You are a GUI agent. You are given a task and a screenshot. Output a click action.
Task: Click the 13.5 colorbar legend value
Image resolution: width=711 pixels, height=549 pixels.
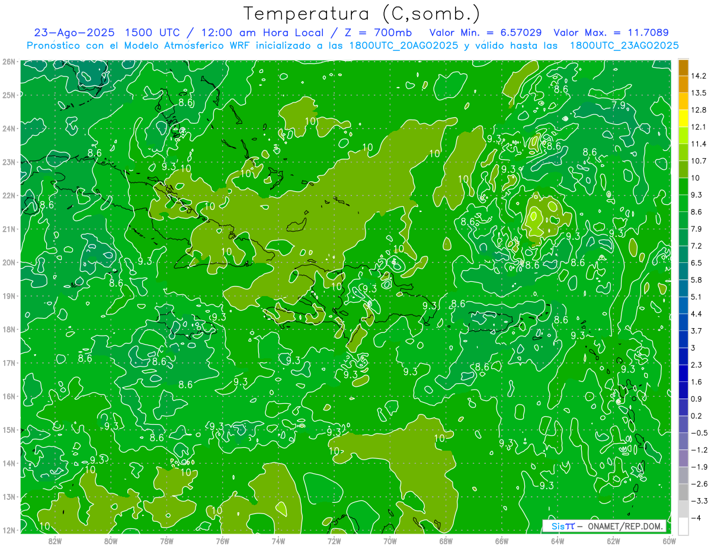[699, 93]
